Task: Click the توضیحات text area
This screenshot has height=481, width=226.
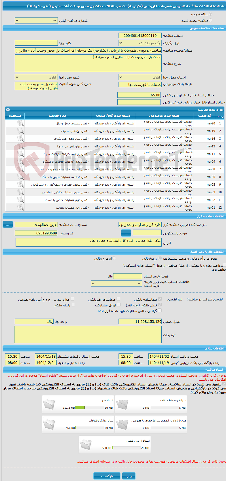Action: click(x=88, y=334)
